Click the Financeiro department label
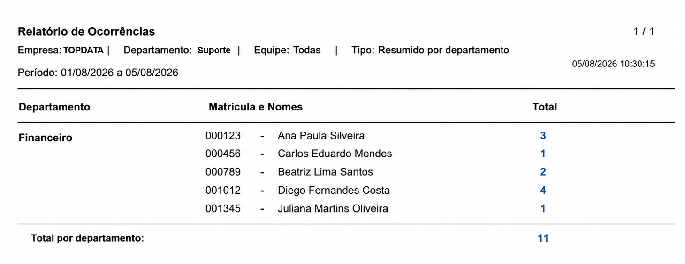This screenshot has width=685, height=264. [x=46, y=138]
